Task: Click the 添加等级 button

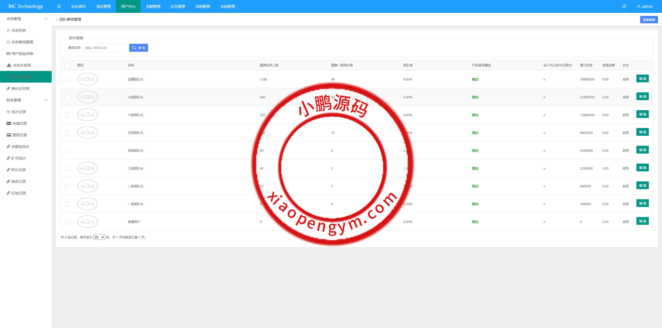Action: point(649,20)
